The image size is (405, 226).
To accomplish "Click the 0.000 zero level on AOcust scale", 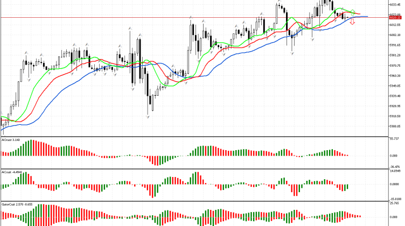I will point(394,156).
